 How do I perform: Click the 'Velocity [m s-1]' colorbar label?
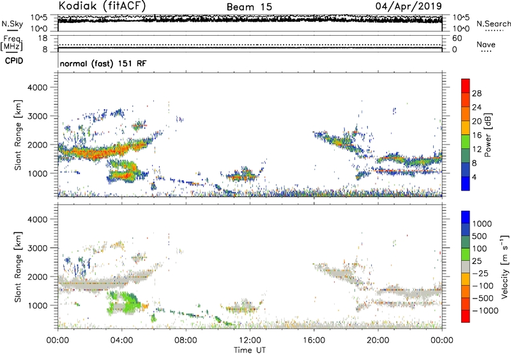coord(505,267)
